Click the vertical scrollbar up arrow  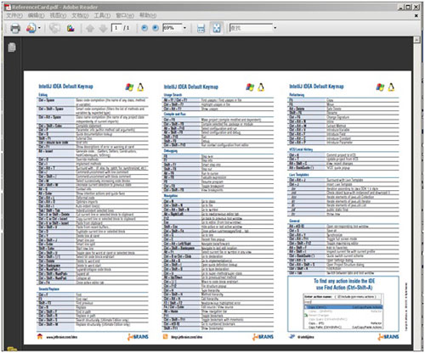coord(416,40)
